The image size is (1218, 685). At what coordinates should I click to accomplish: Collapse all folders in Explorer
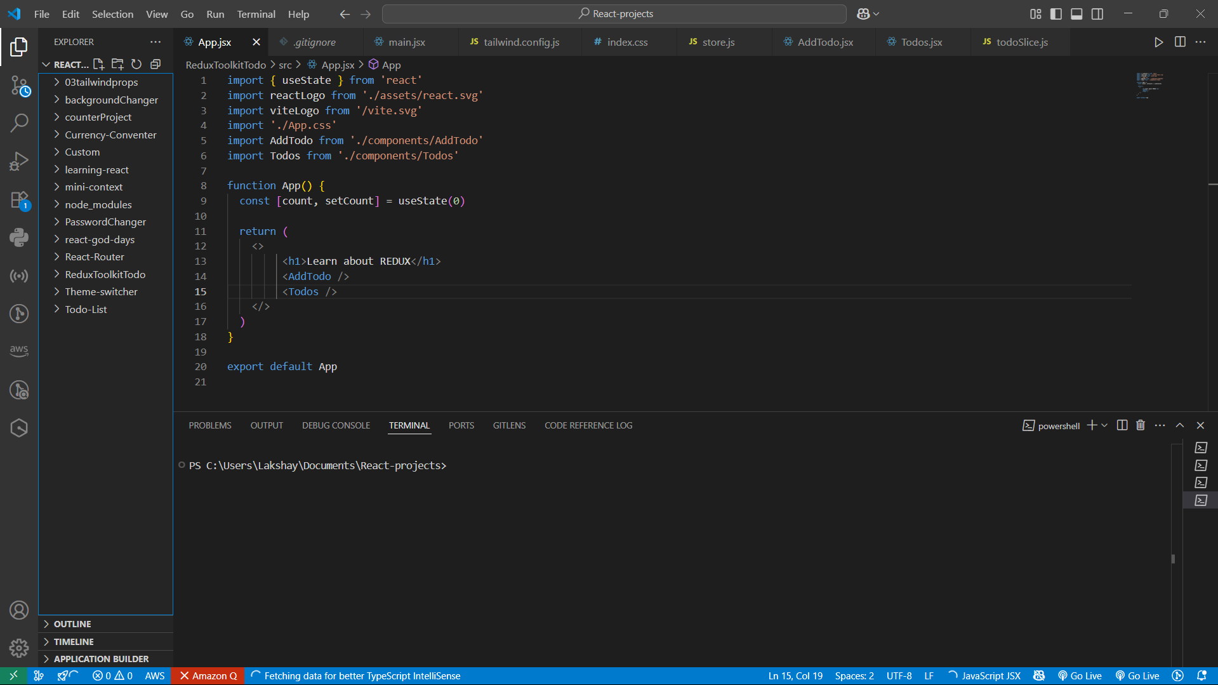coord(156,64)
